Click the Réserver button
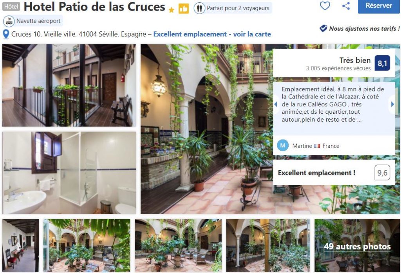The height and width of the screenshot is (273, 401). click(379, 6)
